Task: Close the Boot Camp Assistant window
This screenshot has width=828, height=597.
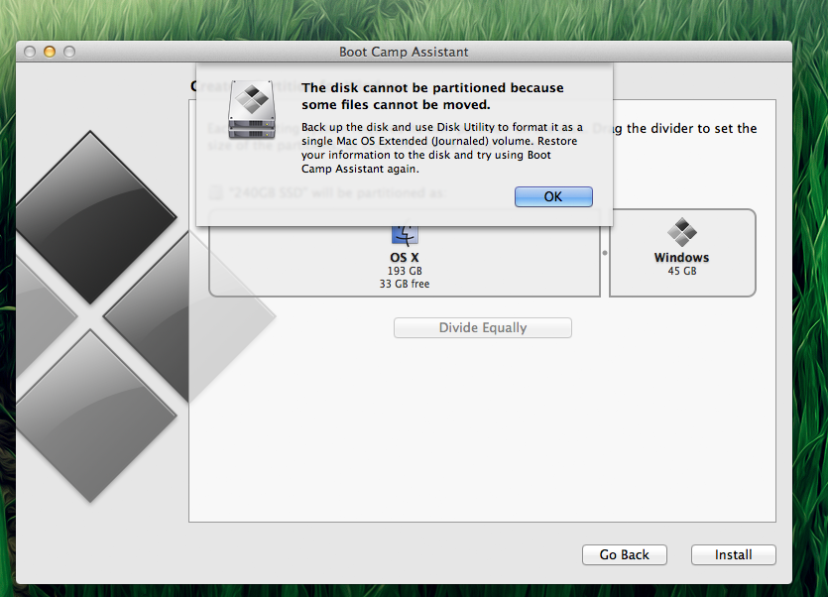Action: click(30, 52)
